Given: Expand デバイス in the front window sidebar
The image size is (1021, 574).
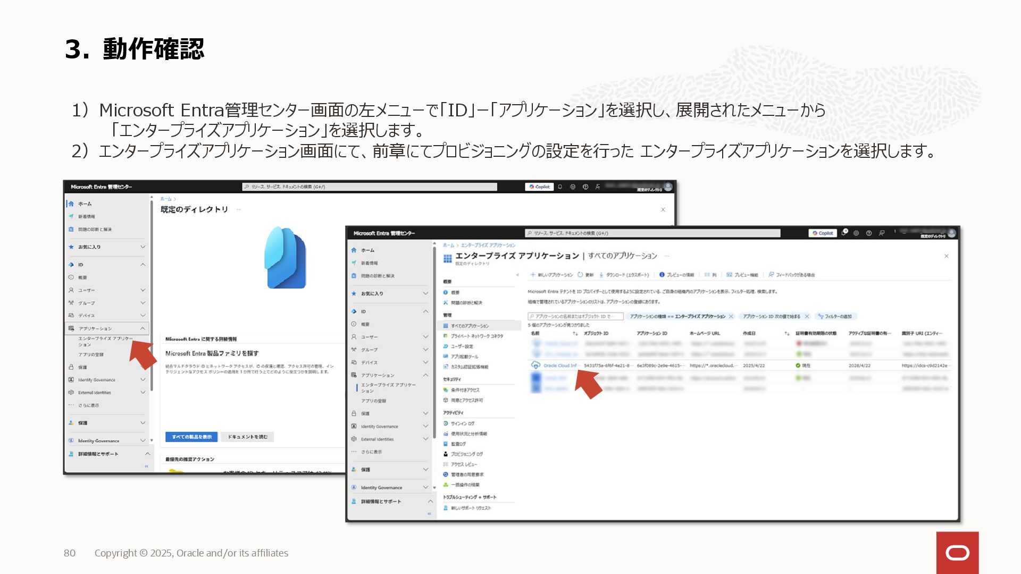Looking at the screenshot, I should (425, 362).
